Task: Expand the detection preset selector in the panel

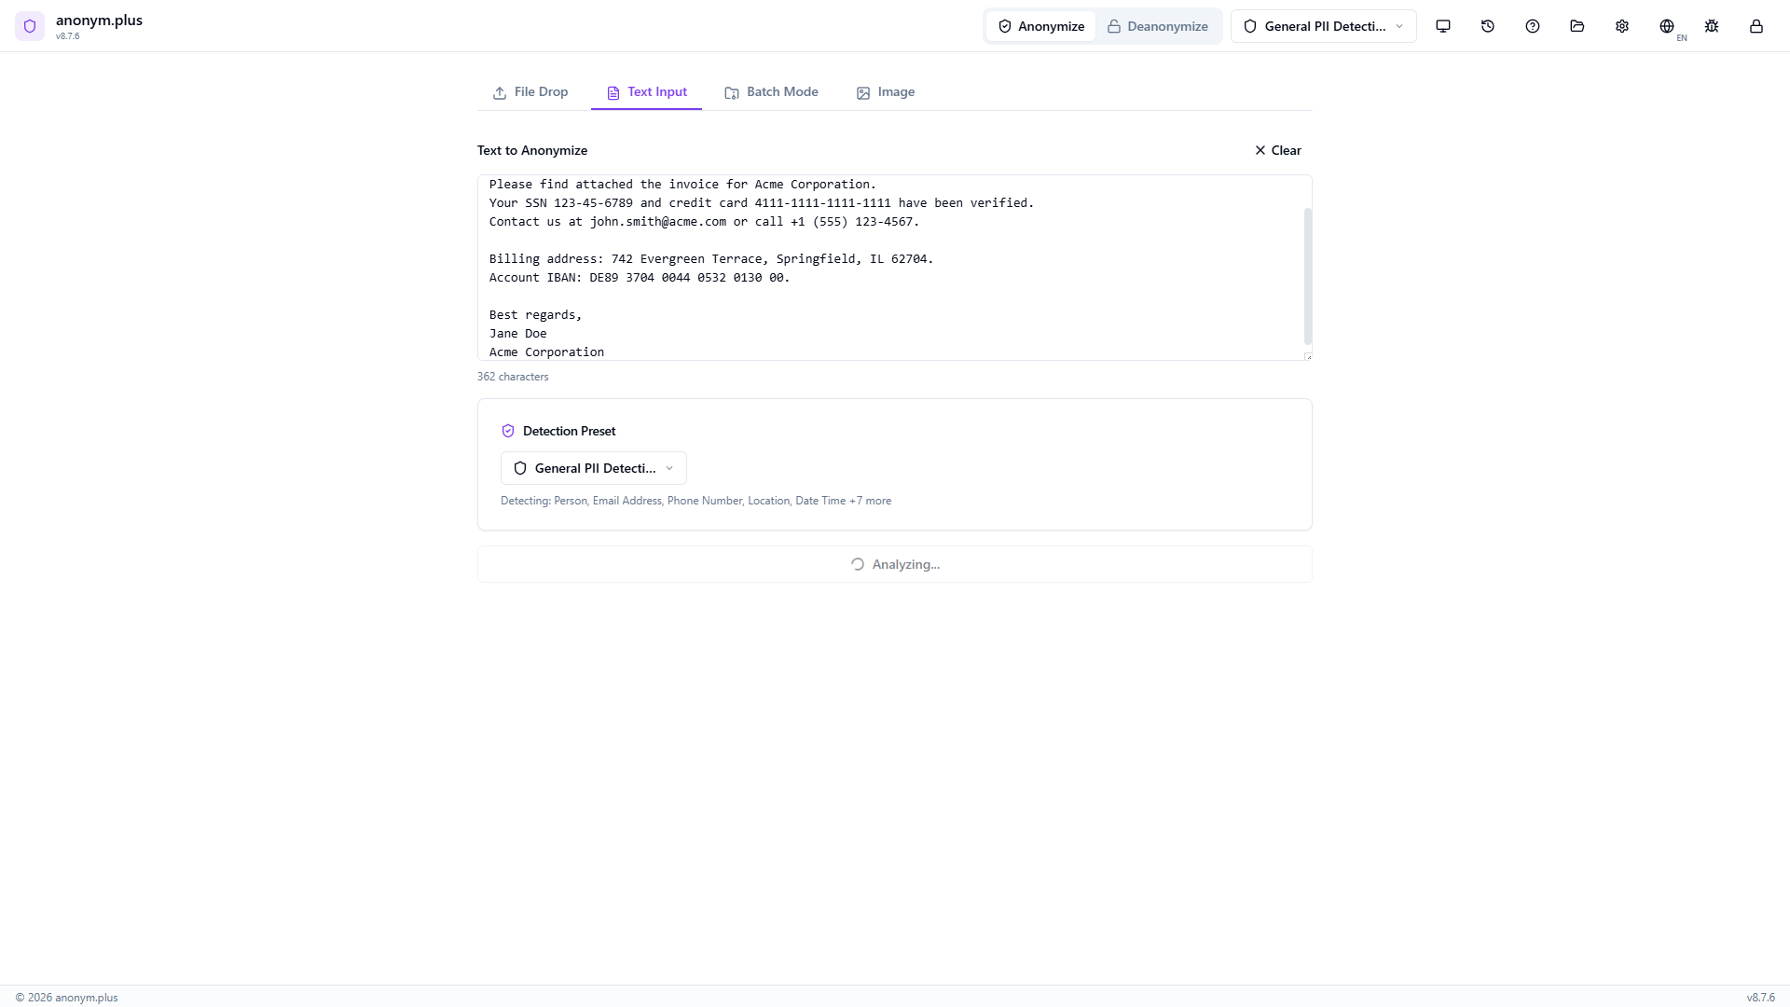Action: tap(593, 467)
